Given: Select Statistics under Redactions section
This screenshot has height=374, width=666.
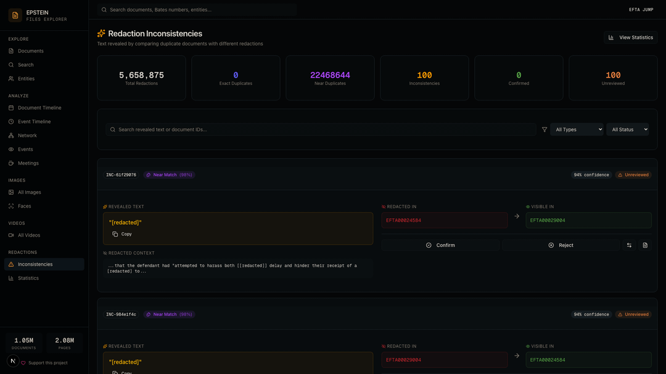Looking at the screenshot, I should [28, 278].
